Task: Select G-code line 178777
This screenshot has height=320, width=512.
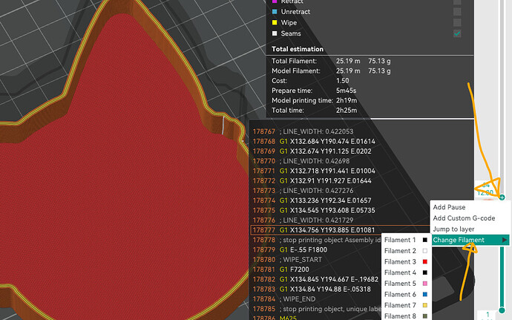Action: pyautogui.click(x=340, y=229)
